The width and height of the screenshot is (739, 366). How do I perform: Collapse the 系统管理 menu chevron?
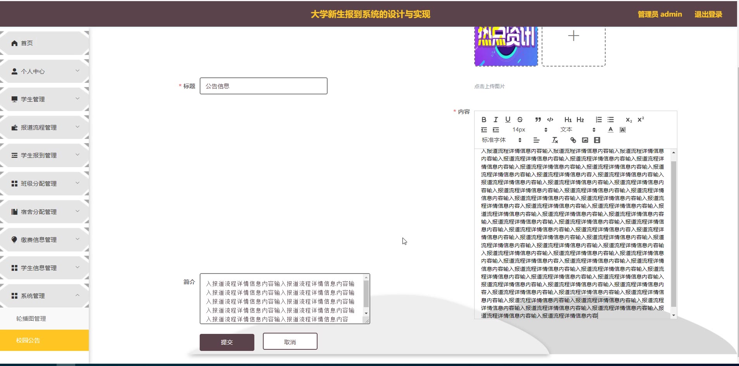pyautogui.click(x=78, y=295)
